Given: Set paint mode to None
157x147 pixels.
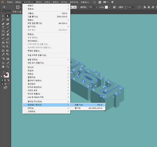Looking at the screenshot, I should pos(8,80).
